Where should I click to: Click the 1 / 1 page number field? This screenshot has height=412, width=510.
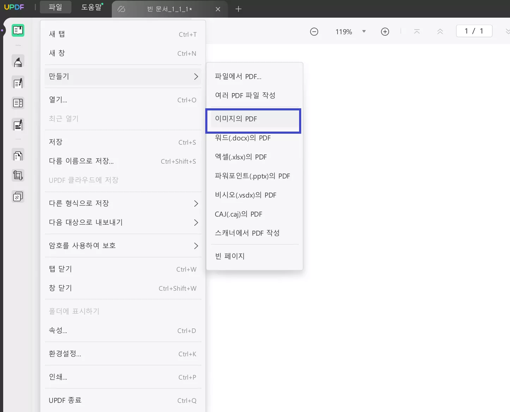(474, 31)
